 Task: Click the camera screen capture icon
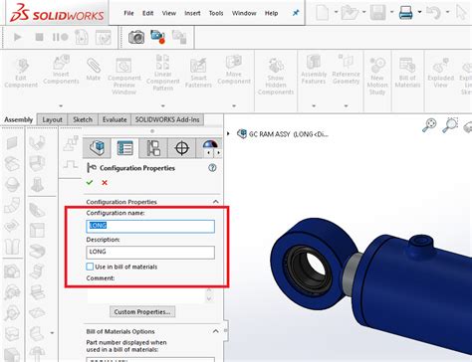click(136, 37)
